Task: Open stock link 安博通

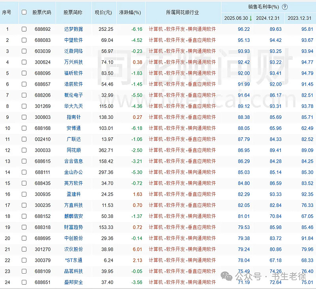Action: [x=73, y=128]
